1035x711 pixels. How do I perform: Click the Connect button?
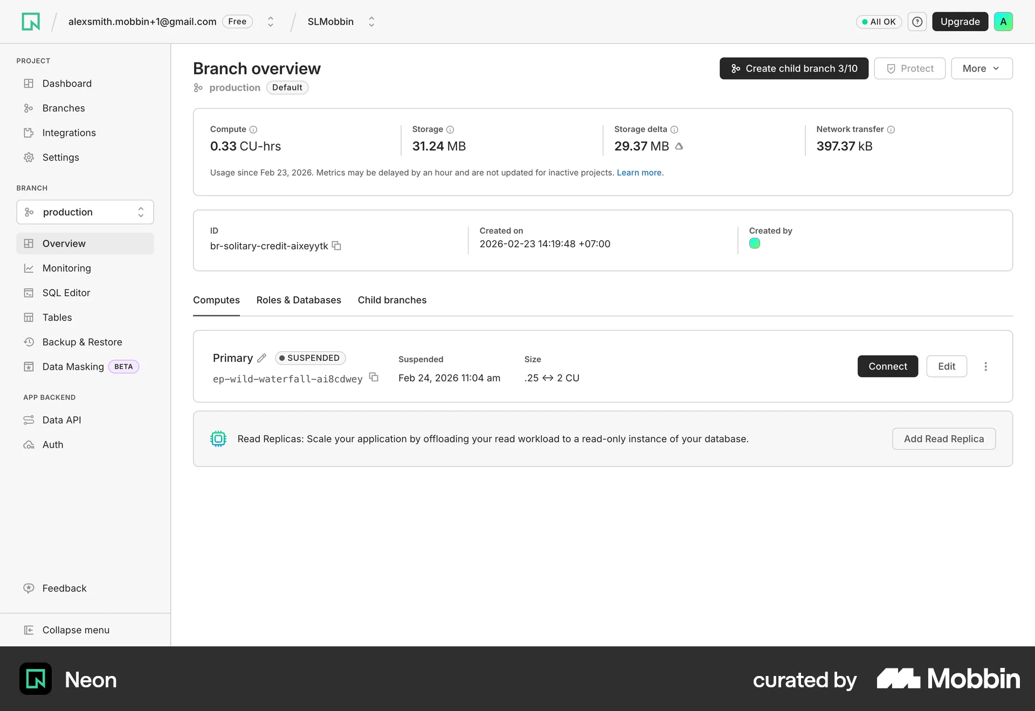(x=887, y=366)
